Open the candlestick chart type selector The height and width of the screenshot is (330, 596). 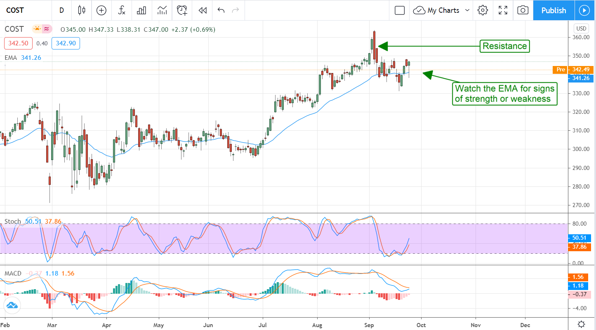tap(82, 10)
